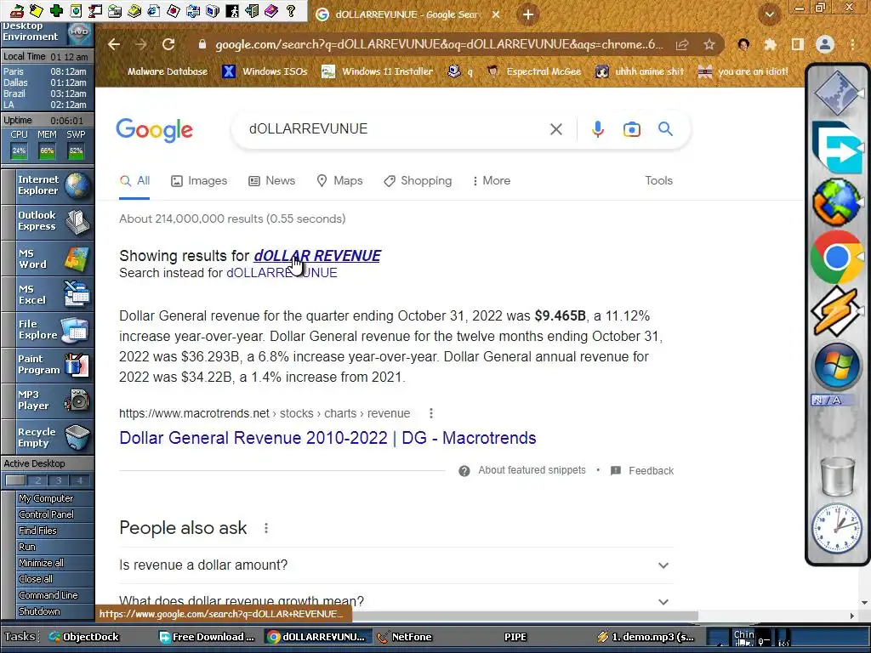This screenshot has width=871, height=653.
Task: Select the All results tab
Action: 134,181
